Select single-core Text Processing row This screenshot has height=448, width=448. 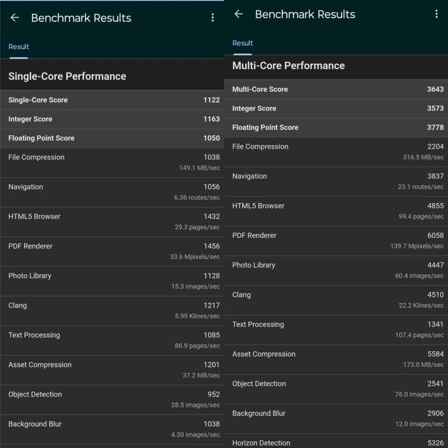pos(112,340)
